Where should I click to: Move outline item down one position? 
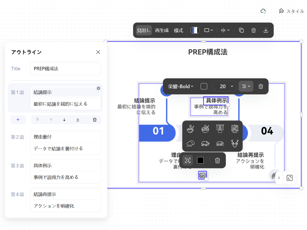click(x=64, y=120)
